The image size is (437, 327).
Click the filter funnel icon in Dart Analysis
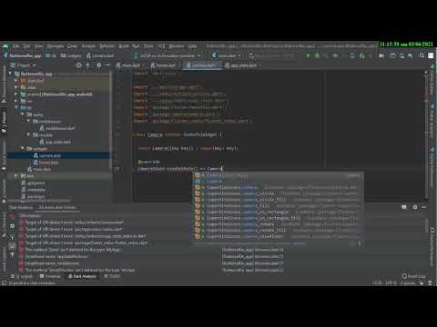[x=12, y=255]
